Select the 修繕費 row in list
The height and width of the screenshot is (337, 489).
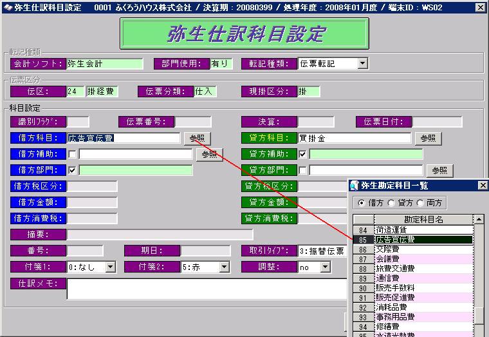point(423,327)
